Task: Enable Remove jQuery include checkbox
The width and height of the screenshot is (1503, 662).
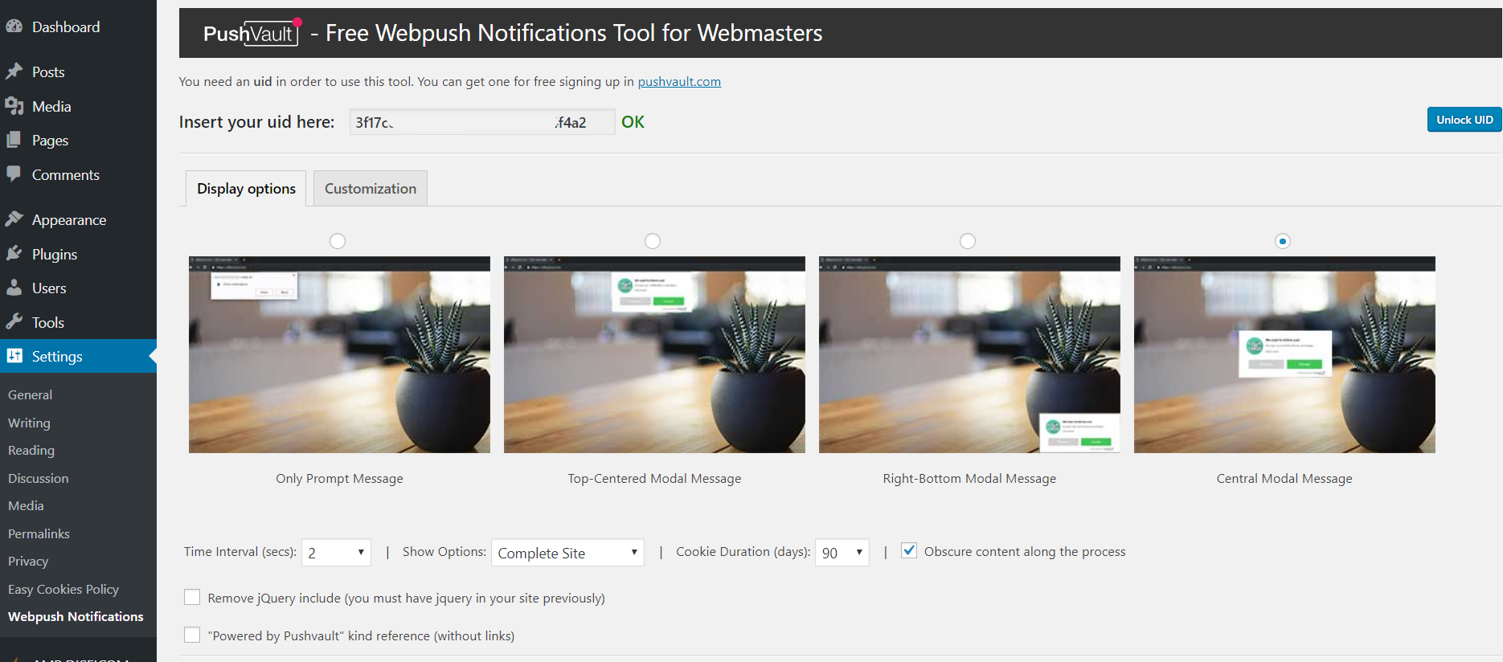Action: pyautogui.click(x=192, y=598)
